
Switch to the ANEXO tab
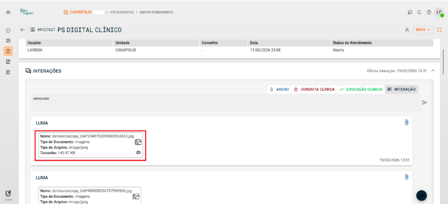279,89
